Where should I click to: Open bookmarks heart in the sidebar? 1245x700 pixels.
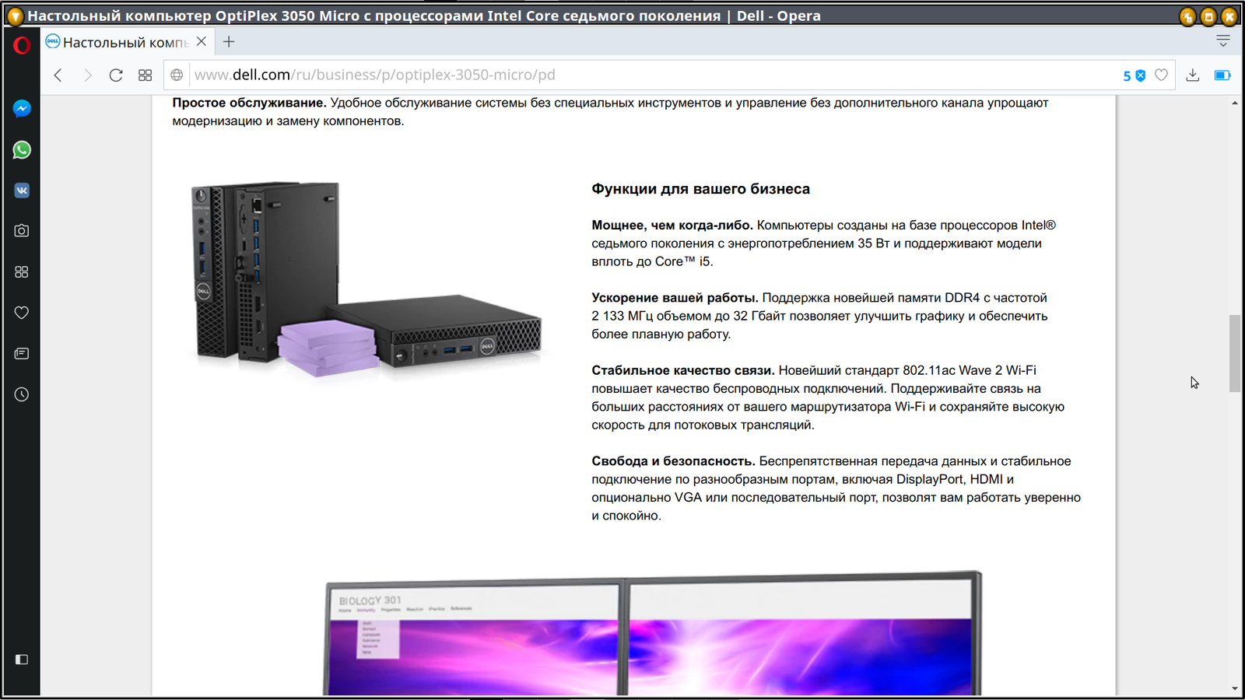click(22, 313)
